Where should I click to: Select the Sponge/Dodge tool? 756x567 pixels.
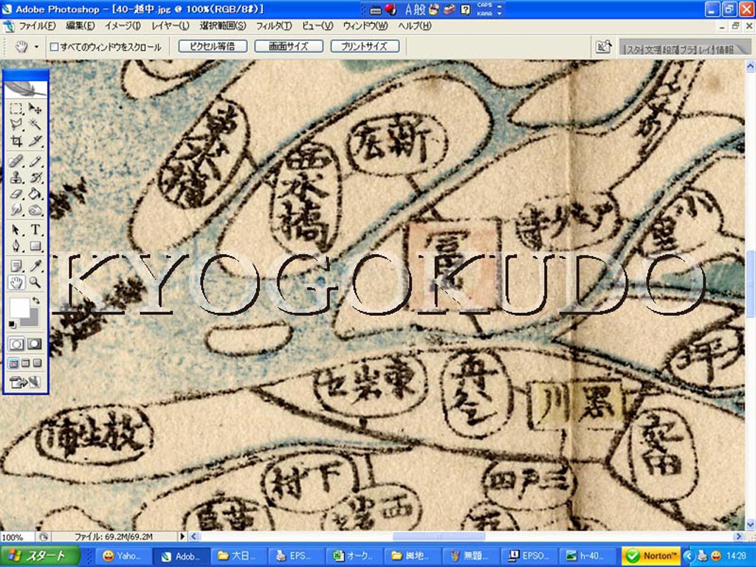35,210
